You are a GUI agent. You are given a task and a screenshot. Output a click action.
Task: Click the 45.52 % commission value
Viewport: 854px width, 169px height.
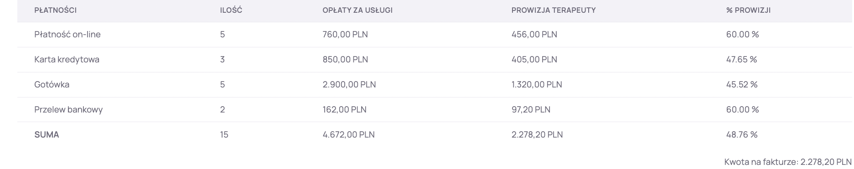(742, 84)
